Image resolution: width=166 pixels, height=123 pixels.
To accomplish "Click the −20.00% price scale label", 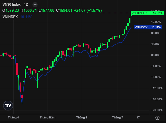I will tap(157, 110).
